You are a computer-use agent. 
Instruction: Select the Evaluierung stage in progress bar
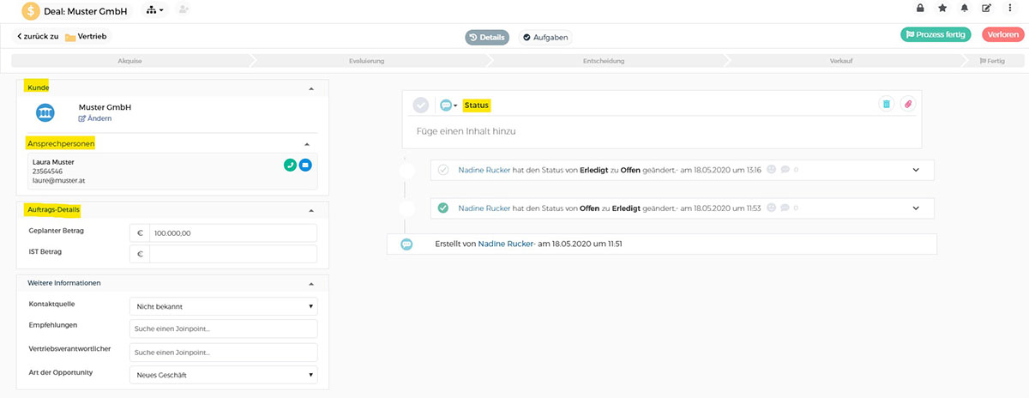click(366, 61)
